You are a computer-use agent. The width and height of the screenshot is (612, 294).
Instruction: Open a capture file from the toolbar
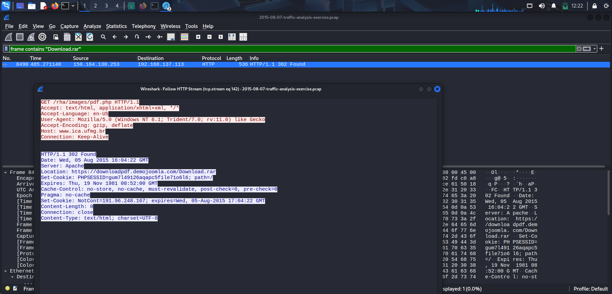tap(56, 37)
